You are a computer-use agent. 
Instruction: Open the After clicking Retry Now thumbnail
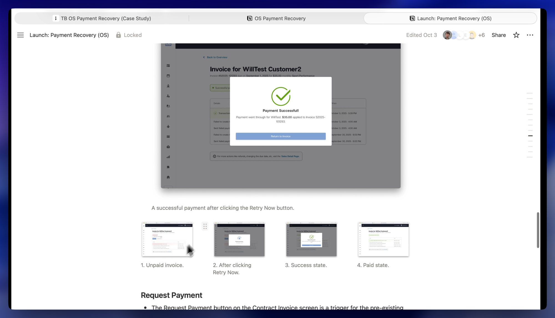point(239,239)
